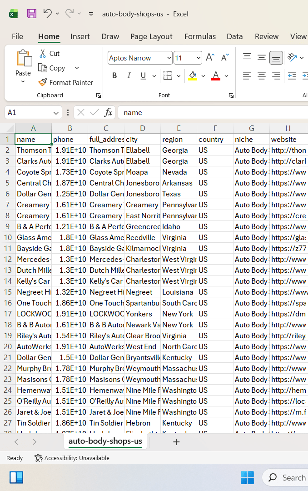Open Accessibility: Unavailable status indicator
The width and height of the screenshot is (308, 491).
[72, 458]
